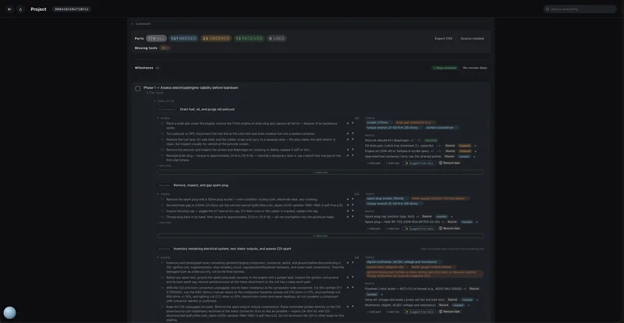Select the 'torque wrench' tool chip in Drain fuel
Viewport: 624px width, 323px height.
393,127
